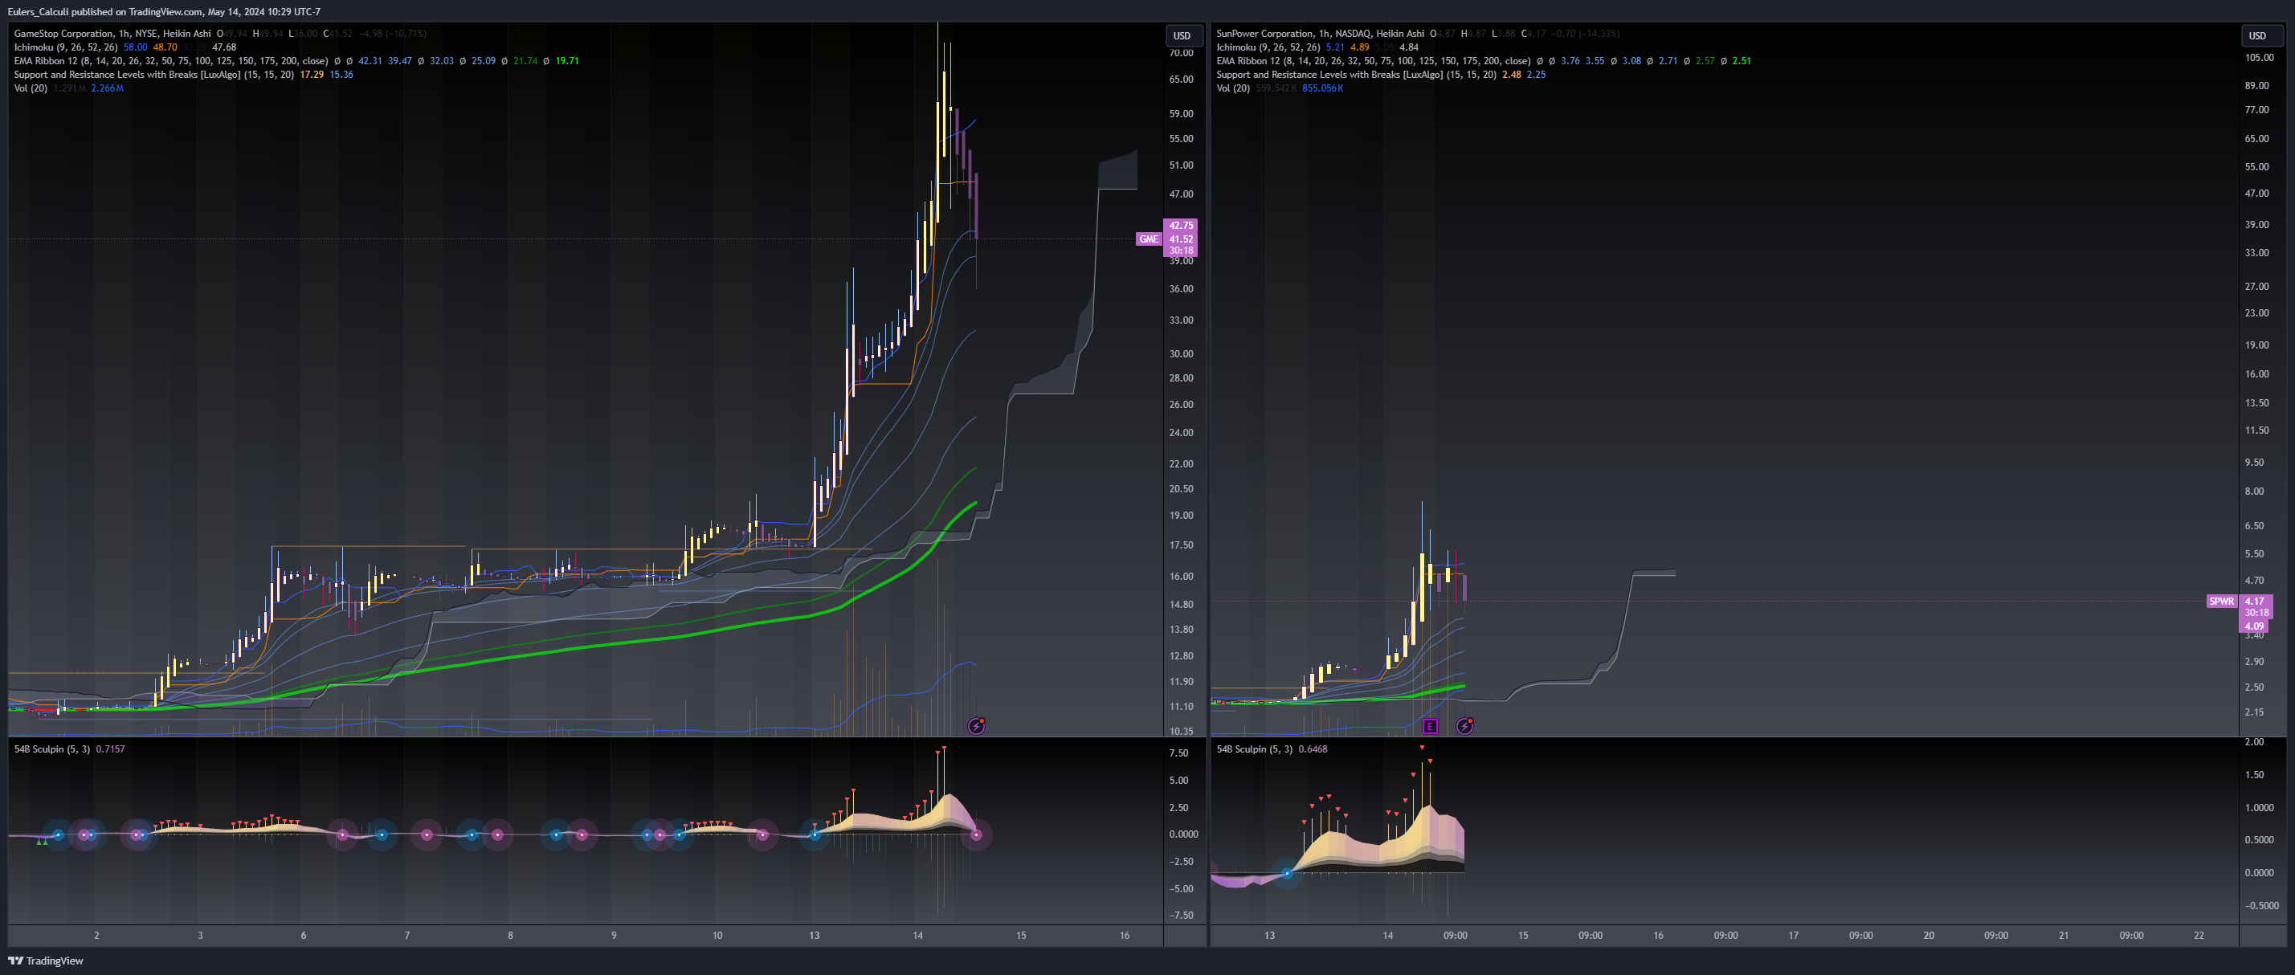Select Support and Resistance Levels legend on SunPower chart
The image size is (2295, 975).
(x=1356, y=75)
